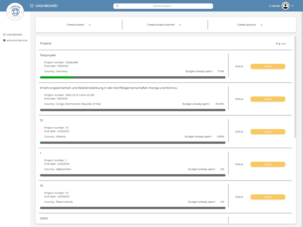Click the projects list vertical scrollbar
Screen dimensions: 303x227
point(295,87)
